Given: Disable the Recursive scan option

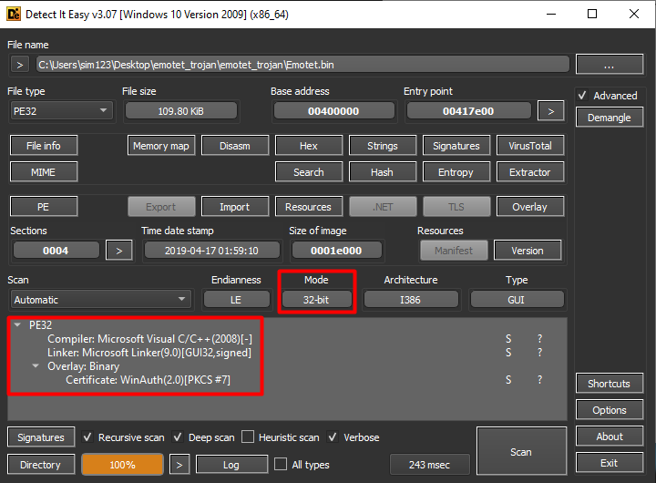Looking at the screenshot, I should click(x=88, y=437).
